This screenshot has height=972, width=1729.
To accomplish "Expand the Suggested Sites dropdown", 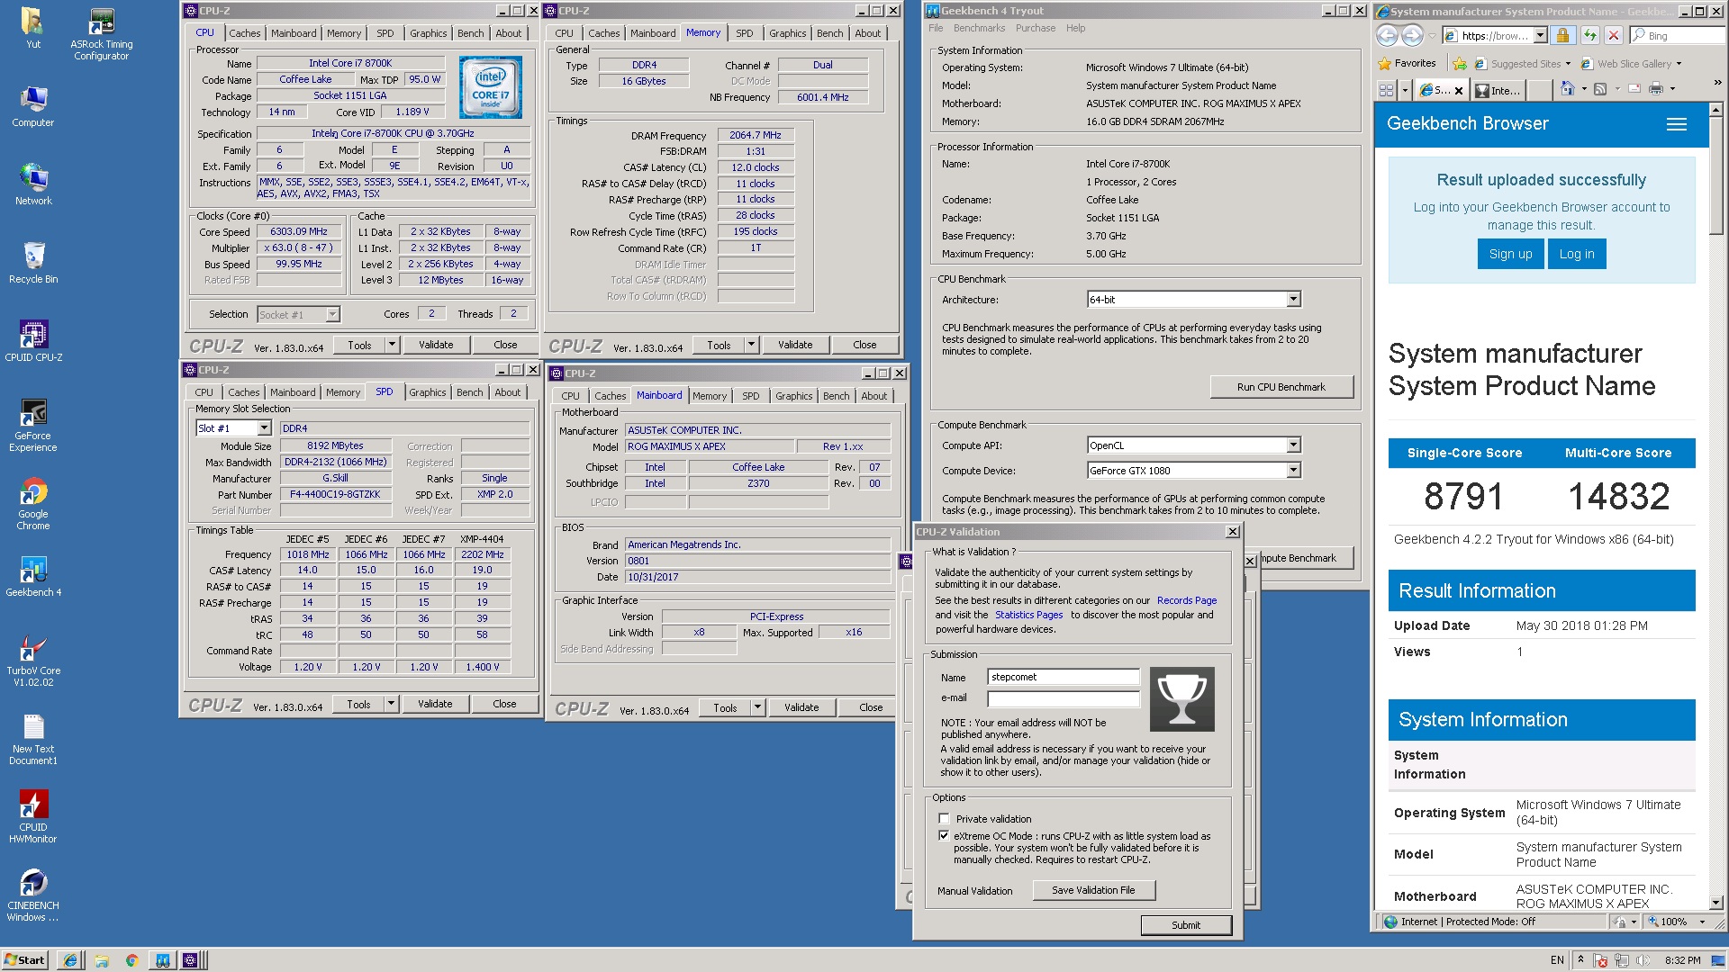I will (x=1568, y=64).
